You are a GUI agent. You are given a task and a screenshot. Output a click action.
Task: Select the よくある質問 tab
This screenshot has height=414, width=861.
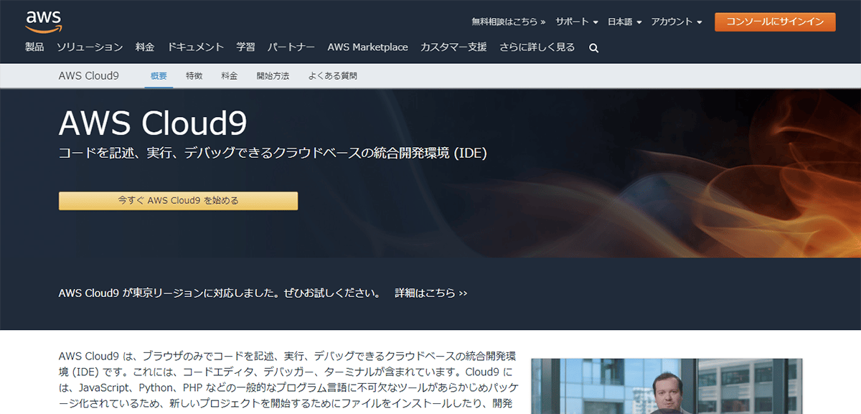pyautogui.click(x=332, y=76)
